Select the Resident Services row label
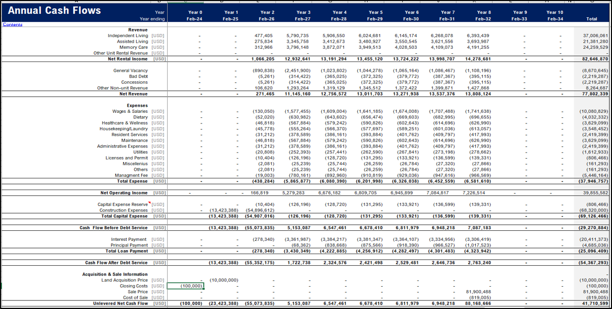The width and height of the screenshot is (612, 309). pos(130,135)
